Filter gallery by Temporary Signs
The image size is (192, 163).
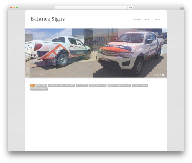tap(98, 85)
